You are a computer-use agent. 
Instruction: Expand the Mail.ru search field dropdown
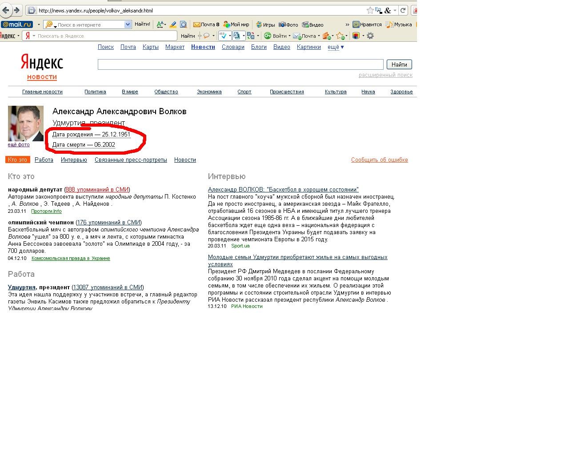pyautogui.click(x=128, y=24)
